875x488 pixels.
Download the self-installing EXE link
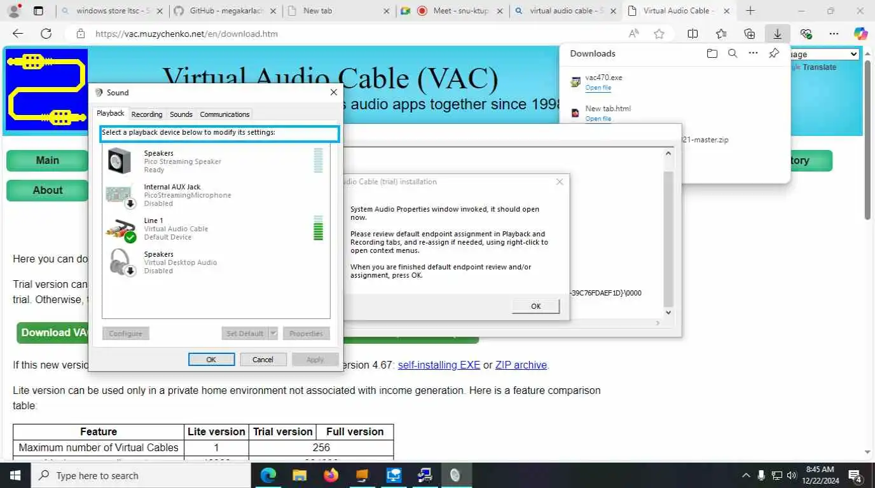[x=439, y=365]
